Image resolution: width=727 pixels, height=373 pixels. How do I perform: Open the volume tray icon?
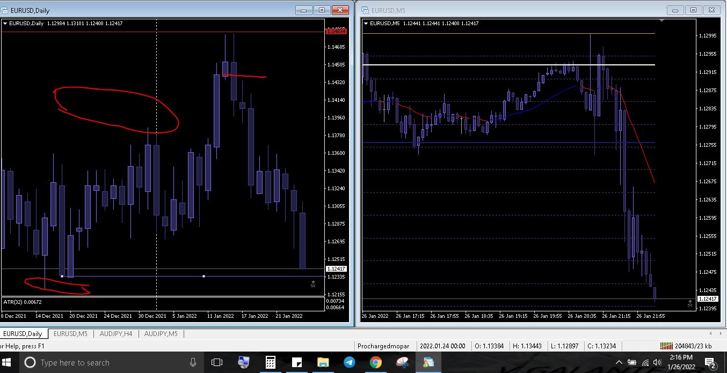click(x=657, y=363)
